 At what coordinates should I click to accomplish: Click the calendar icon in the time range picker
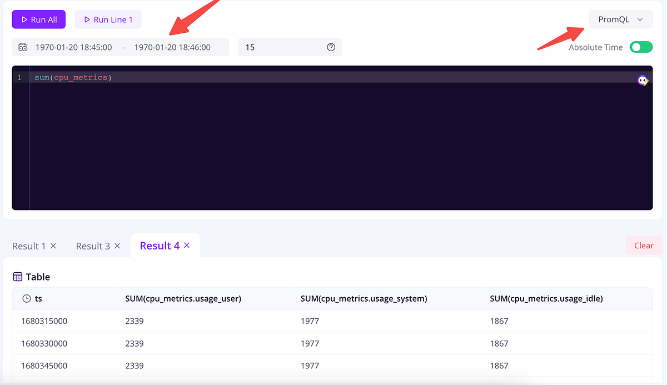coord(23,47)
